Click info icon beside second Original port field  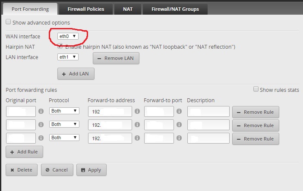coord(41,125)
